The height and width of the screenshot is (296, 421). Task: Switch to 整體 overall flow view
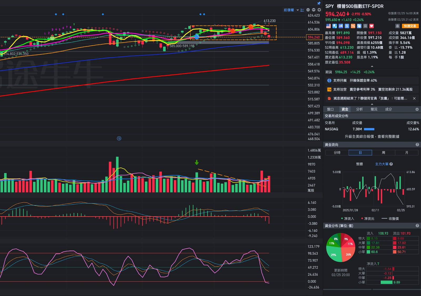pyautogui.click(x=359, y=164)
